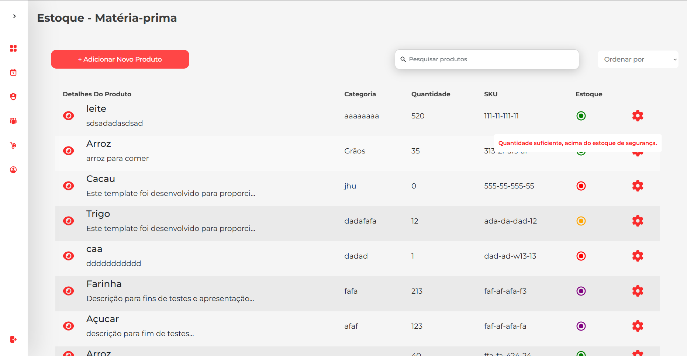The width and height of the screenshot is (687, 356).
Task: Click the SKU column header
Action: (491, 94)
